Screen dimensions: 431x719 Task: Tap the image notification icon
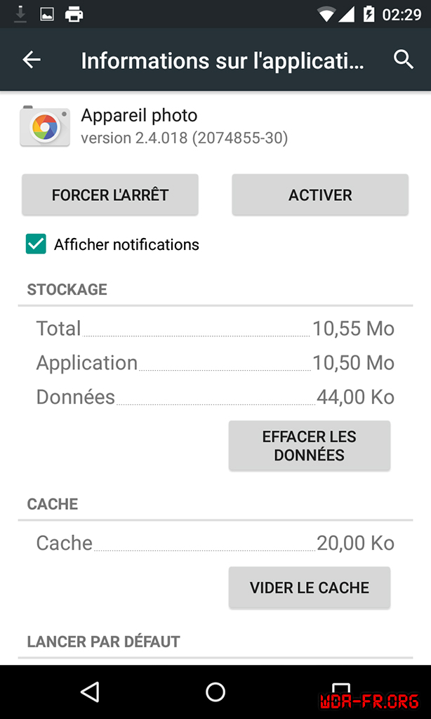pos(47,13)
